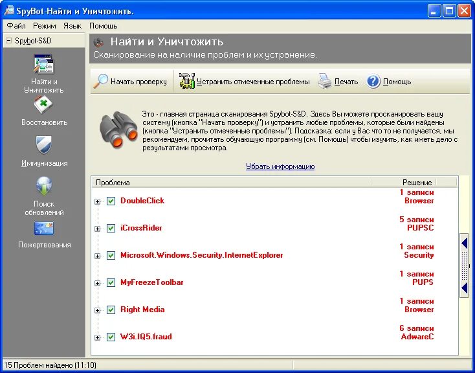This screenshot has height=373, width=475.
Task: Click the Пожертвования sidebar label
Action: click(45, 245)
